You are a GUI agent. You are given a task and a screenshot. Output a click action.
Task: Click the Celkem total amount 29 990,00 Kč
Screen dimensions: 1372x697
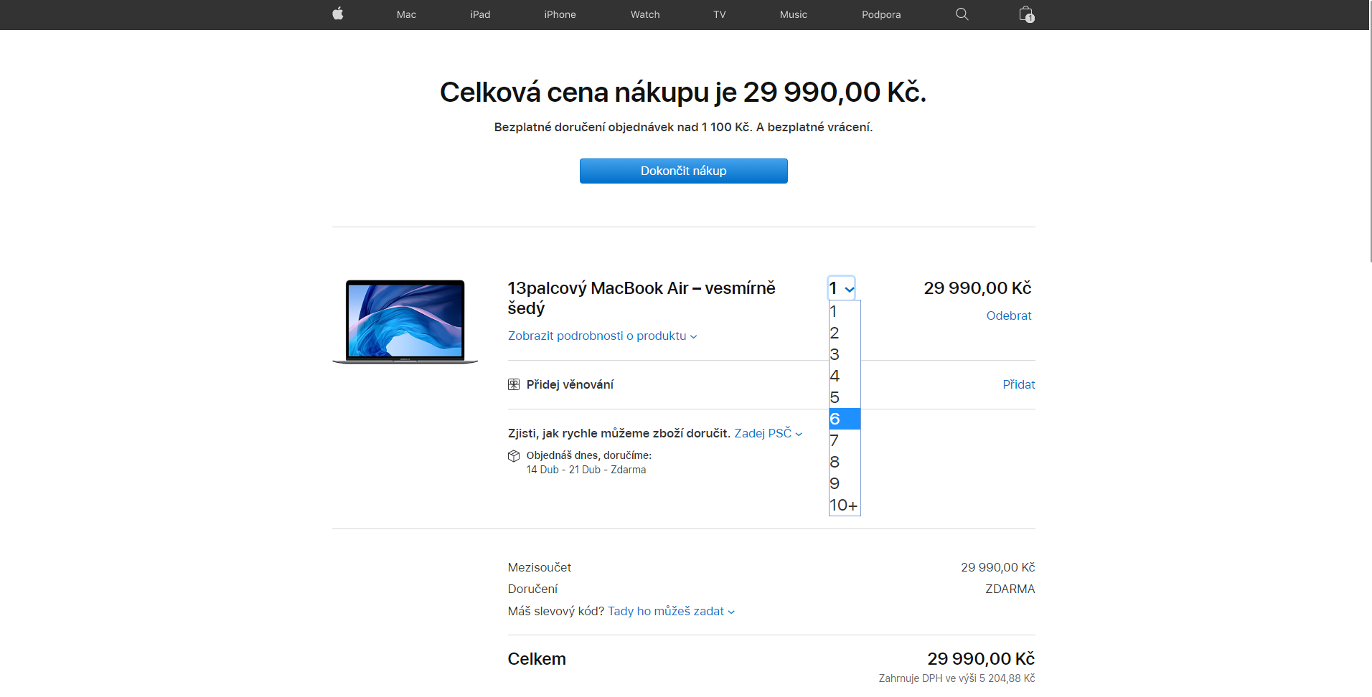(x=981, y=659)
